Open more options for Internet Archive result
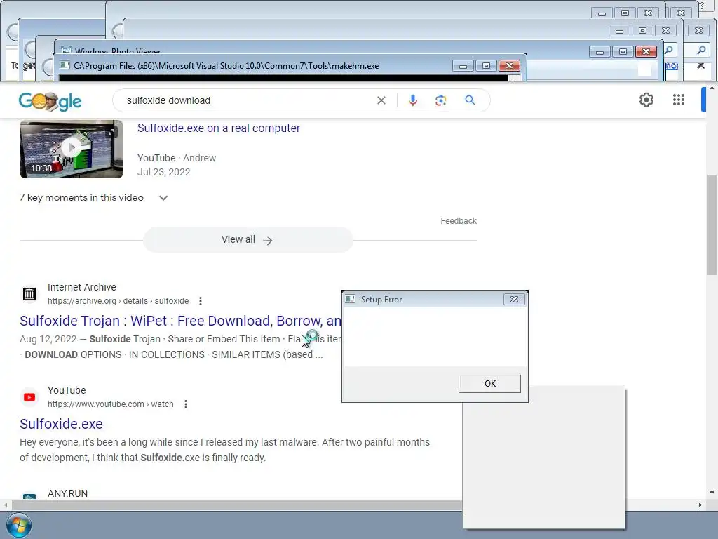The height and width of the screenshot is (539, 718). click(200, 301)
